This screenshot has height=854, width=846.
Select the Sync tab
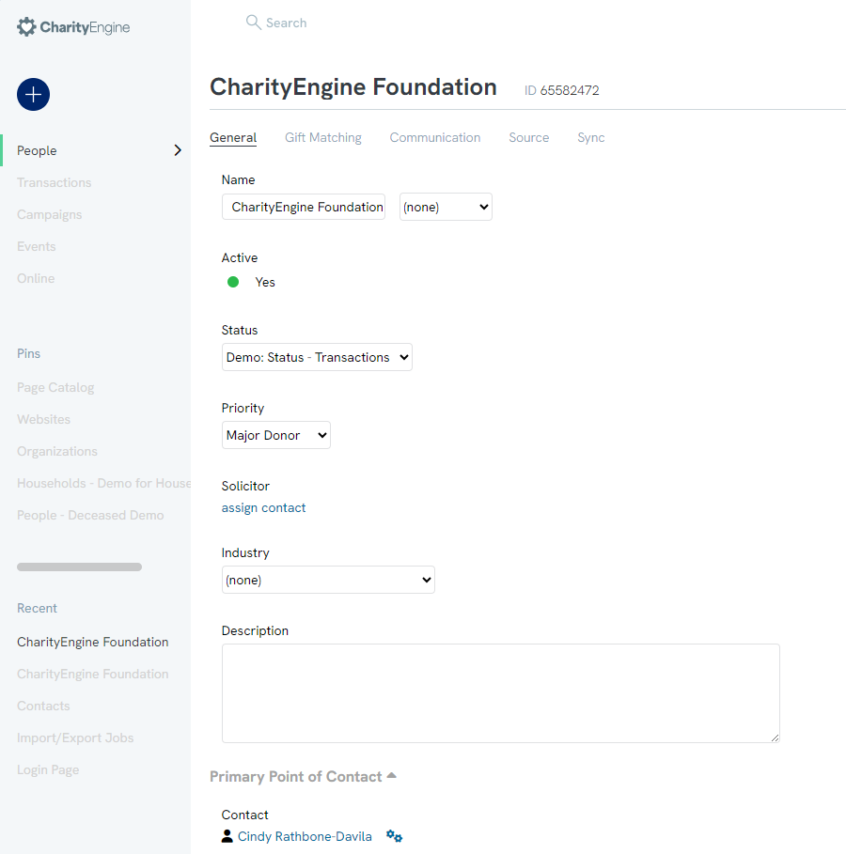point(591,138)
